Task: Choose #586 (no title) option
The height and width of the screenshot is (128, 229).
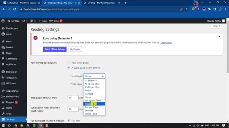Action: point(94,87)
